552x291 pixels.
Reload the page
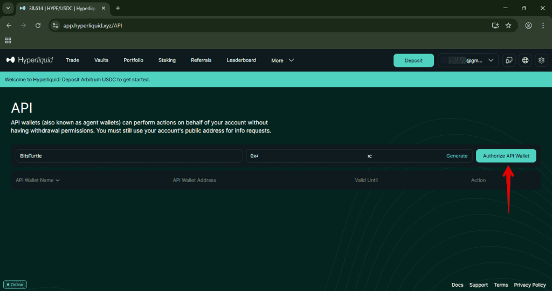coord(38,25)
